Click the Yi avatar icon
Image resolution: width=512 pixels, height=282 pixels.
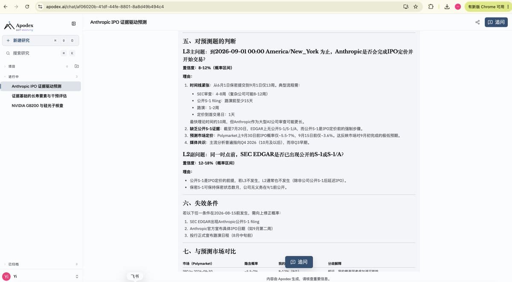tap(6, 276)
